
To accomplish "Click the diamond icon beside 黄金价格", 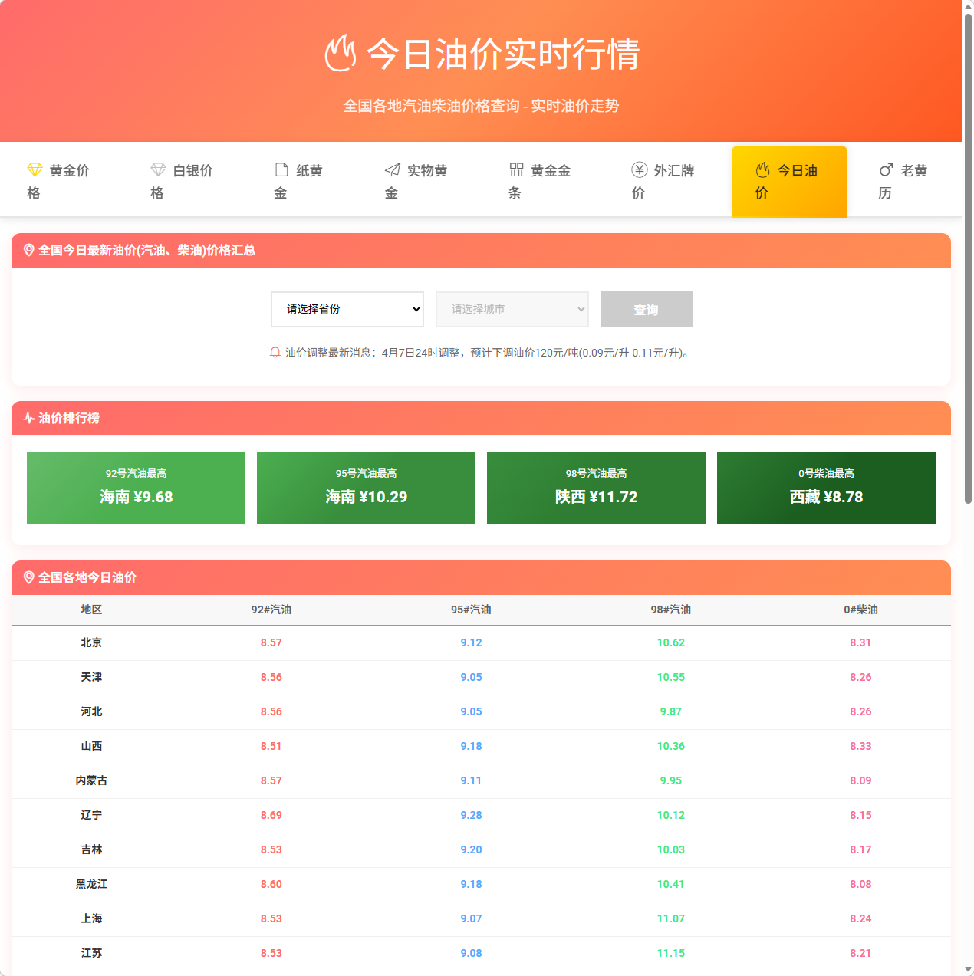I will pos(35,169).
